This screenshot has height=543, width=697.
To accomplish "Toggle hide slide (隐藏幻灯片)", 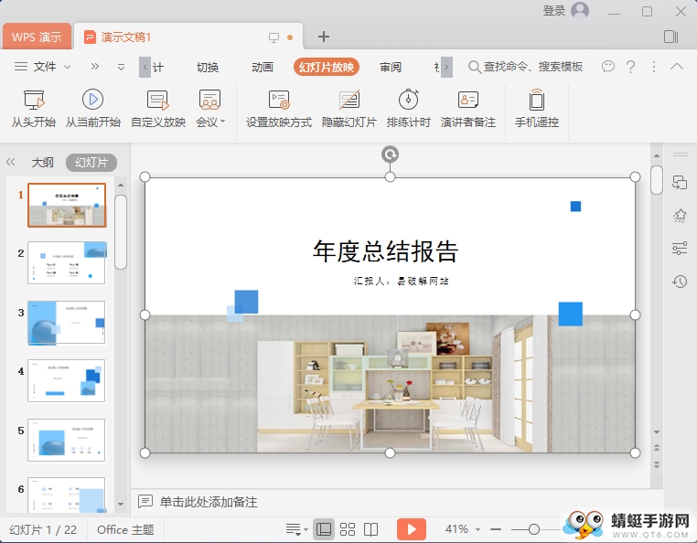I will coord(348,109).
